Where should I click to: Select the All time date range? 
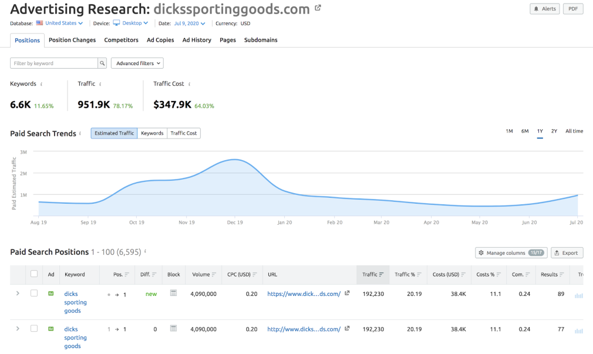(574, 131)
